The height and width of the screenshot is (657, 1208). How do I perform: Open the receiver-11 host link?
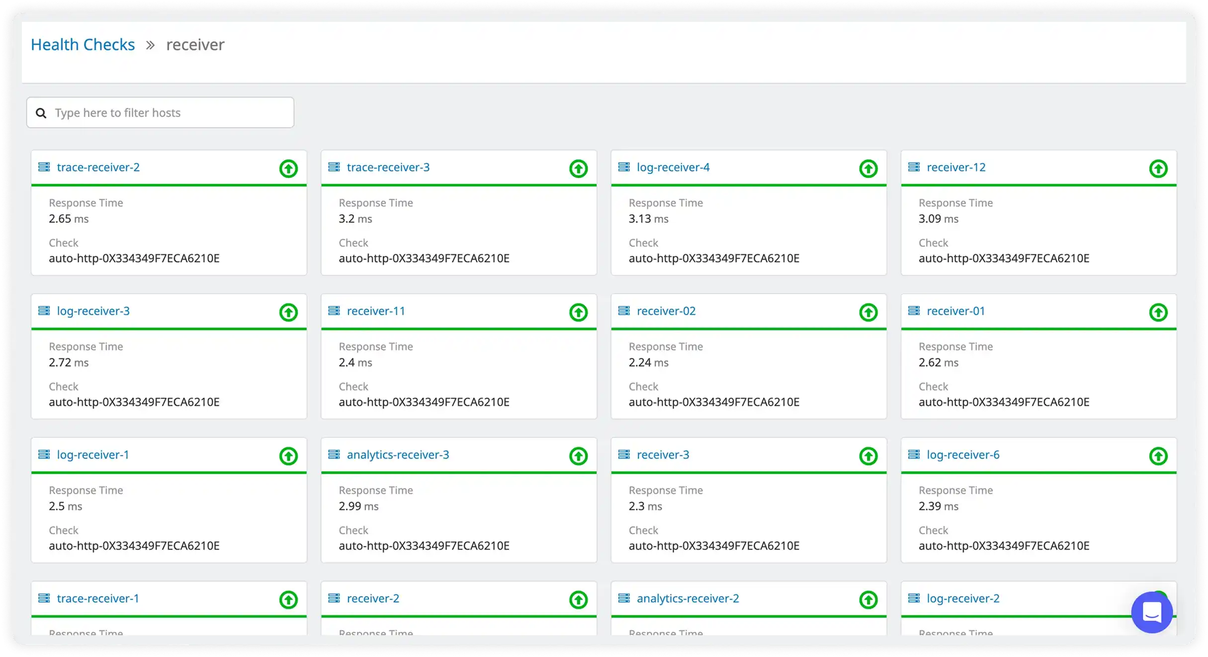376,311
